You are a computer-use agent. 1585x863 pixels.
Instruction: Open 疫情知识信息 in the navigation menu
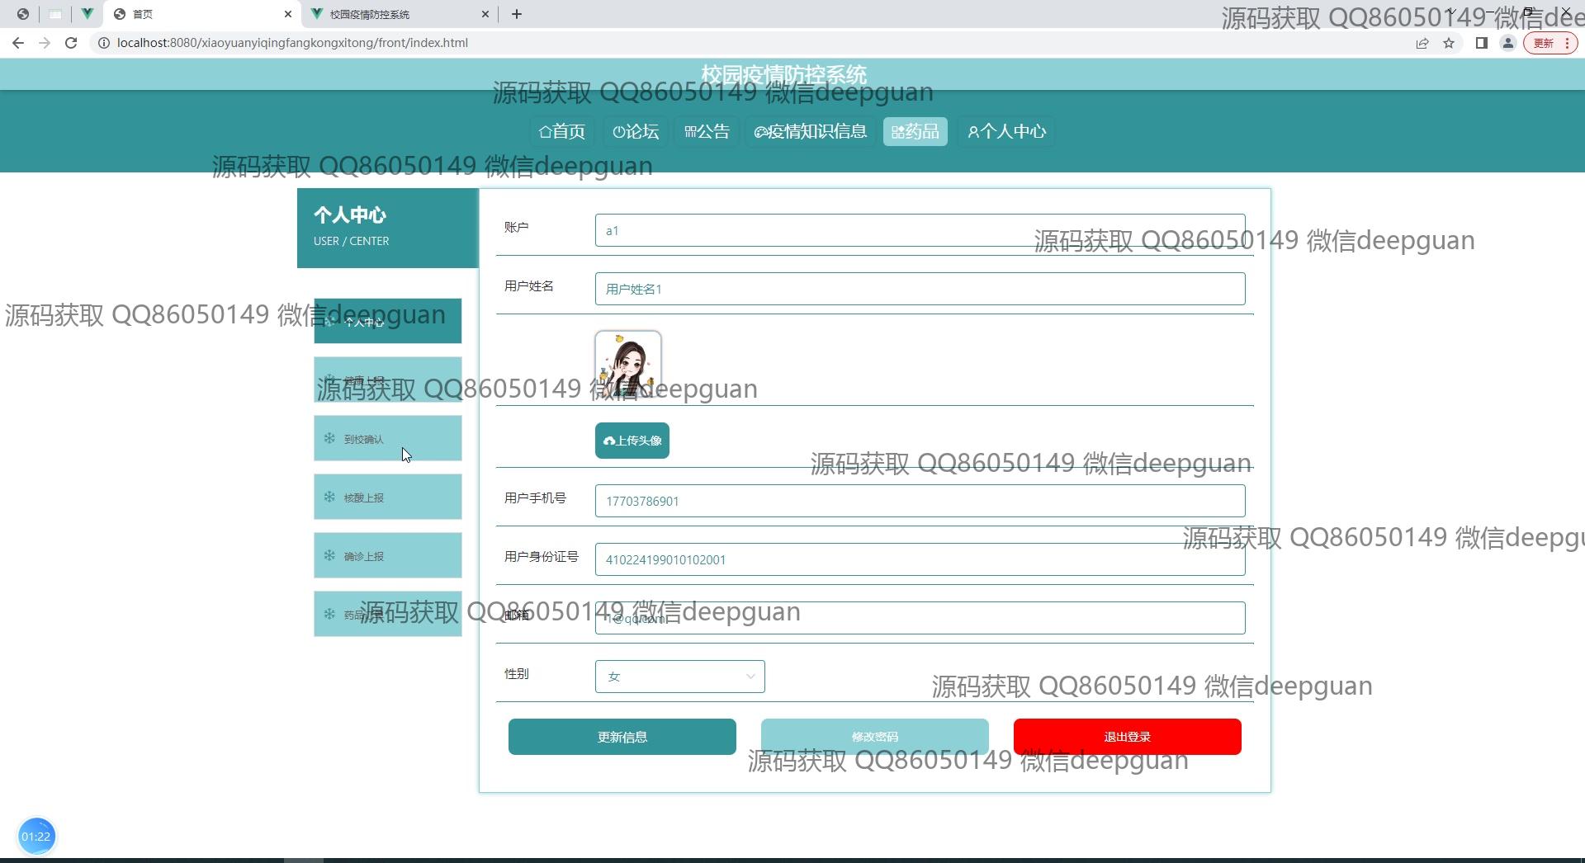point(811,132)
